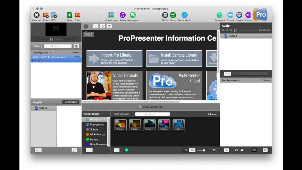302x170 pixels.
Task: Toggle the Output display icon
Action: click(x=239, y=15)
